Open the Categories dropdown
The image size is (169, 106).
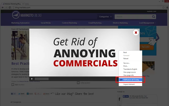pos(105,17)
